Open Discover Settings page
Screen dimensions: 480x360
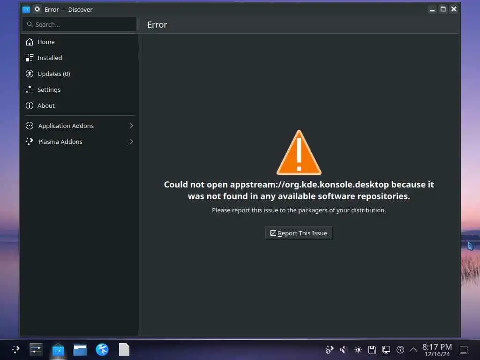(x=79, y=90)
